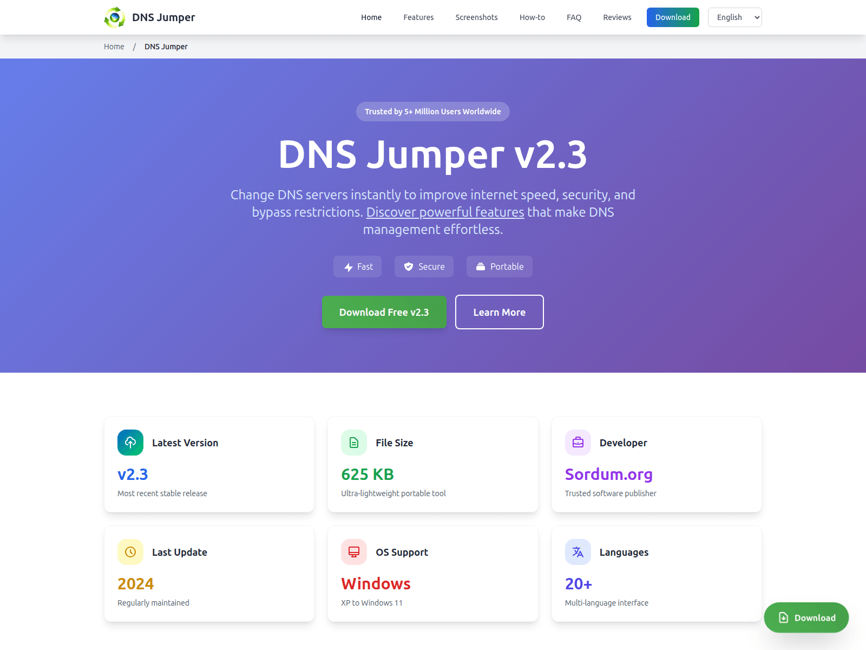Click the Portable feature label
Image resolution: width=866 pixels, height=650 pixels.
click(x=507, y=266)
